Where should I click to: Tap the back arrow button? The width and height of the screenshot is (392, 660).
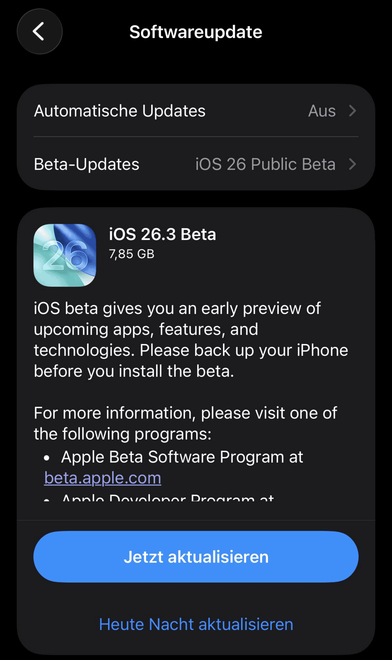40,31
